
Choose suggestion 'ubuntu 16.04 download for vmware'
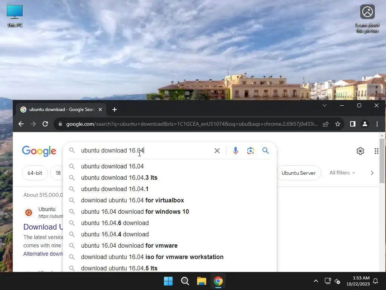tap(170, 245)
